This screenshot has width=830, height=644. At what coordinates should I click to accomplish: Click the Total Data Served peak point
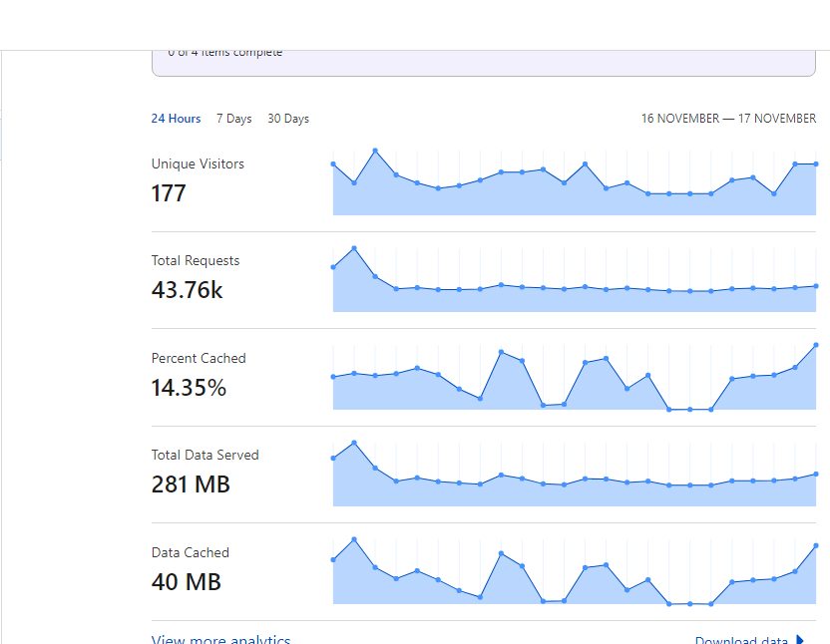pos(354,443)
